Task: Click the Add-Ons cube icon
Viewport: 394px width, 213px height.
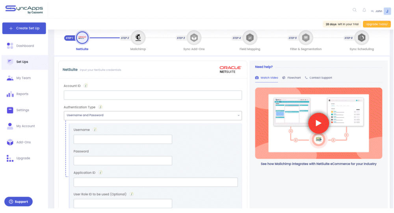Action: (10, 142)
